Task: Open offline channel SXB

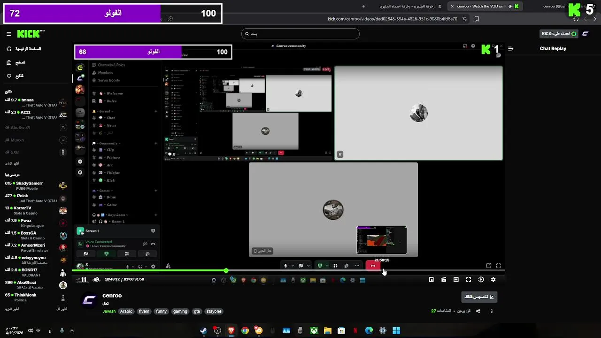Action: 36,152
